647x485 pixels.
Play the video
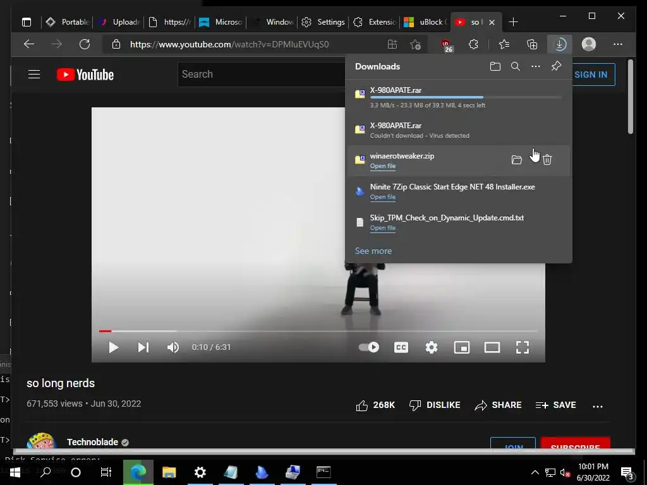point(114,347)
